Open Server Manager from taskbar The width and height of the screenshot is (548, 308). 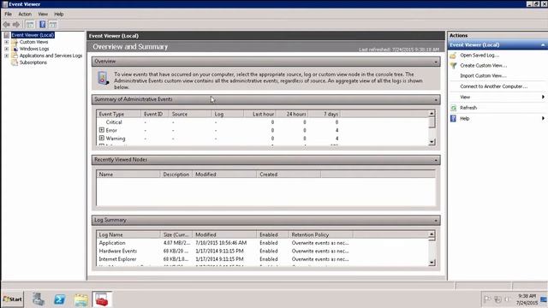coord(39,299)
